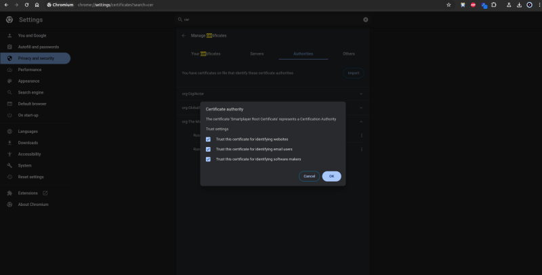The image size is (542, 275).
Task: Confirm trust settings with OK
Action: coord(331,176)
